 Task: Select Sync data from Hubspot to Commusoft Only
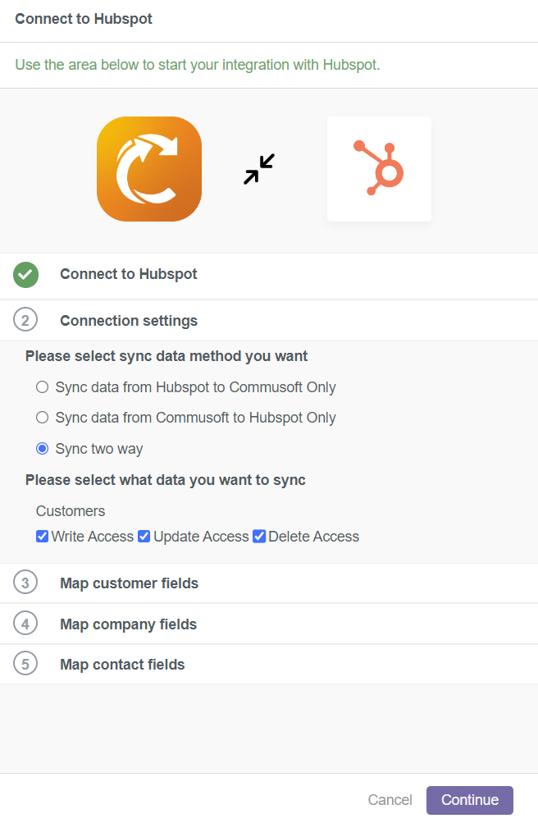42,386
